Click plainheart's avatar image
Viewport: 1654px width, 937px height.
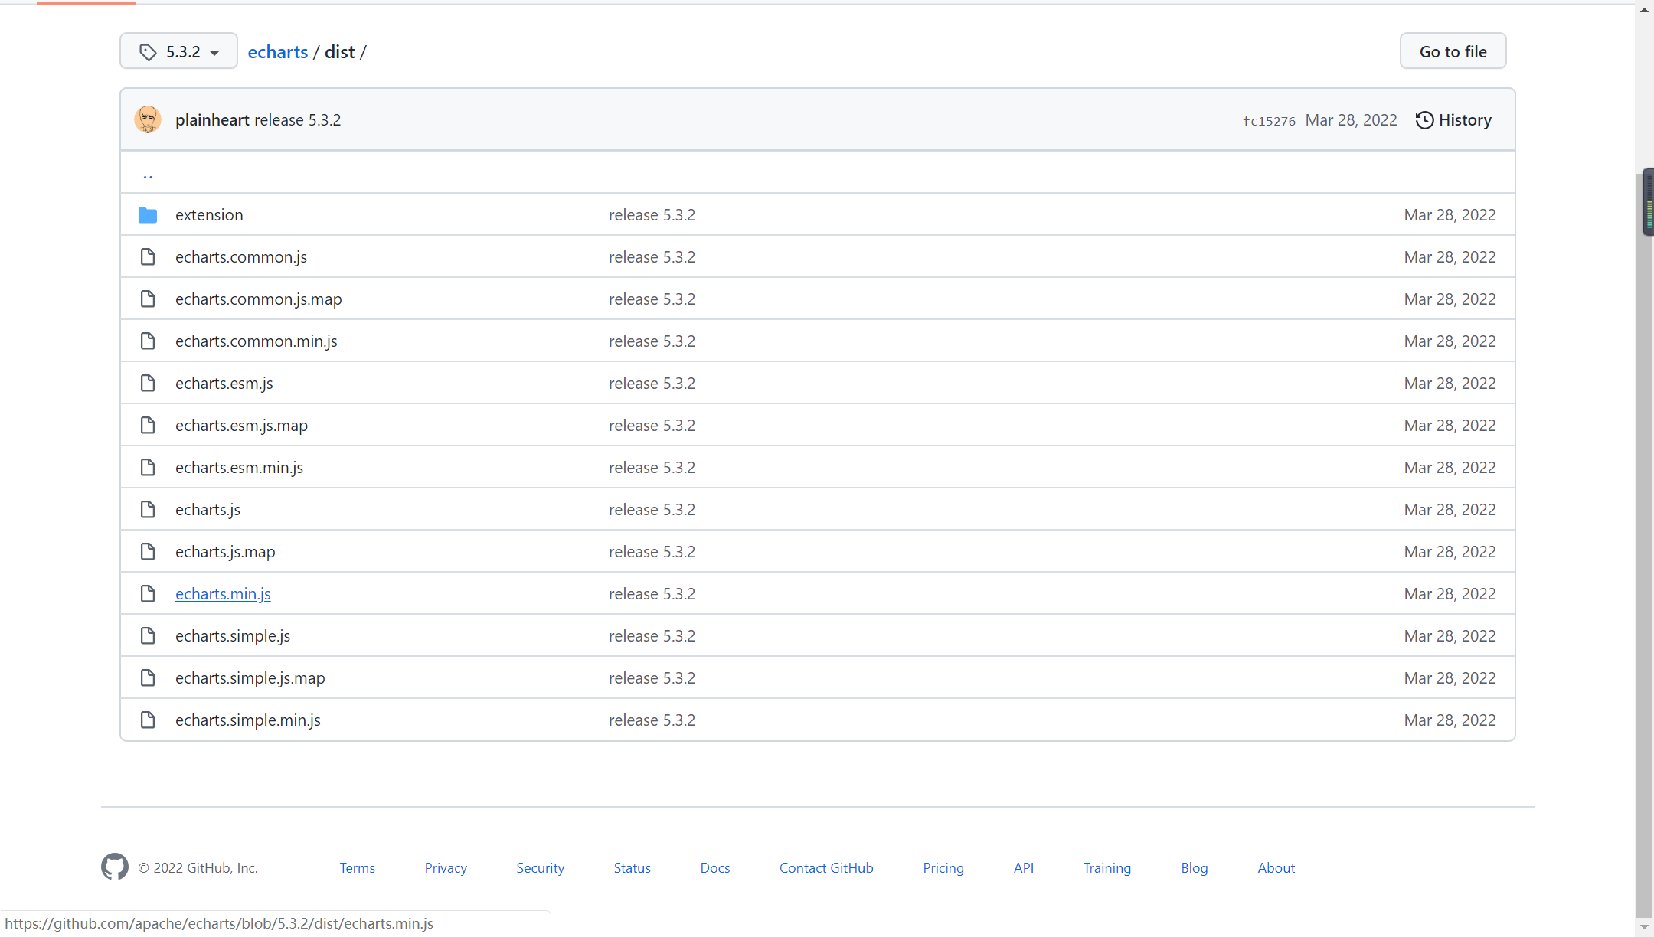click(x=148, y=119)
